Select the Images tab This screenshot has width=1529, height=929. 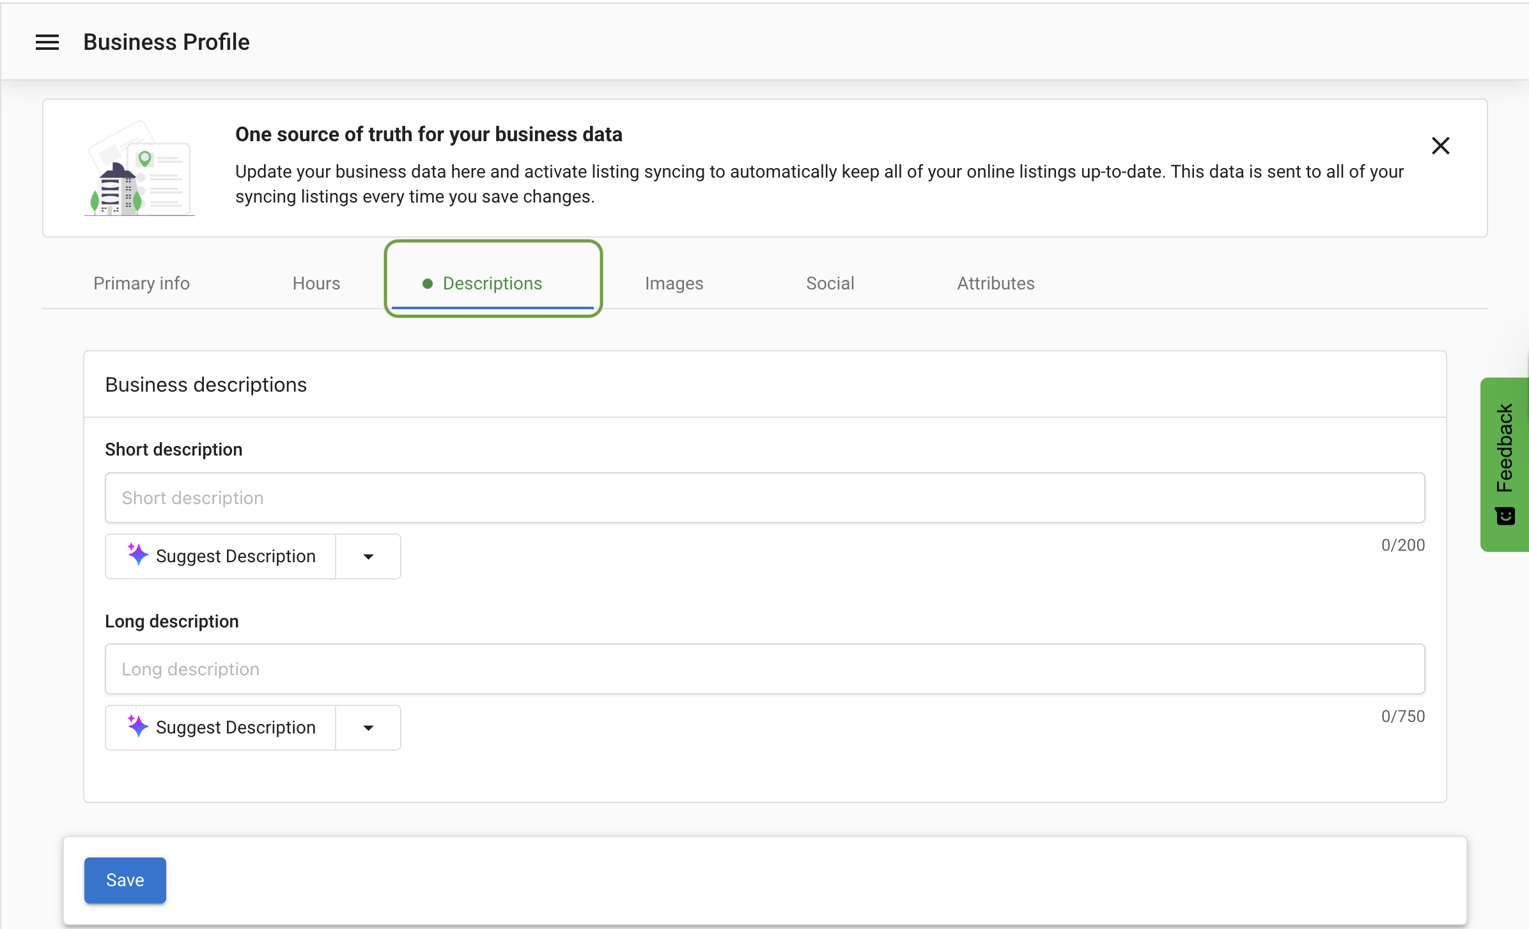coord(674,283)
